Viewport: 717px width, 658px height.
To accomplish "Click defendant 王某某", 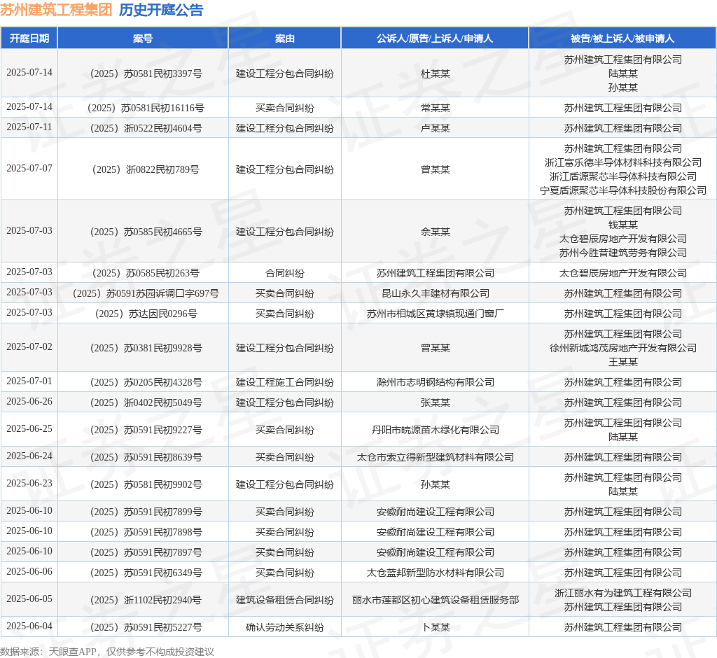I will click(x=622, y=362).
